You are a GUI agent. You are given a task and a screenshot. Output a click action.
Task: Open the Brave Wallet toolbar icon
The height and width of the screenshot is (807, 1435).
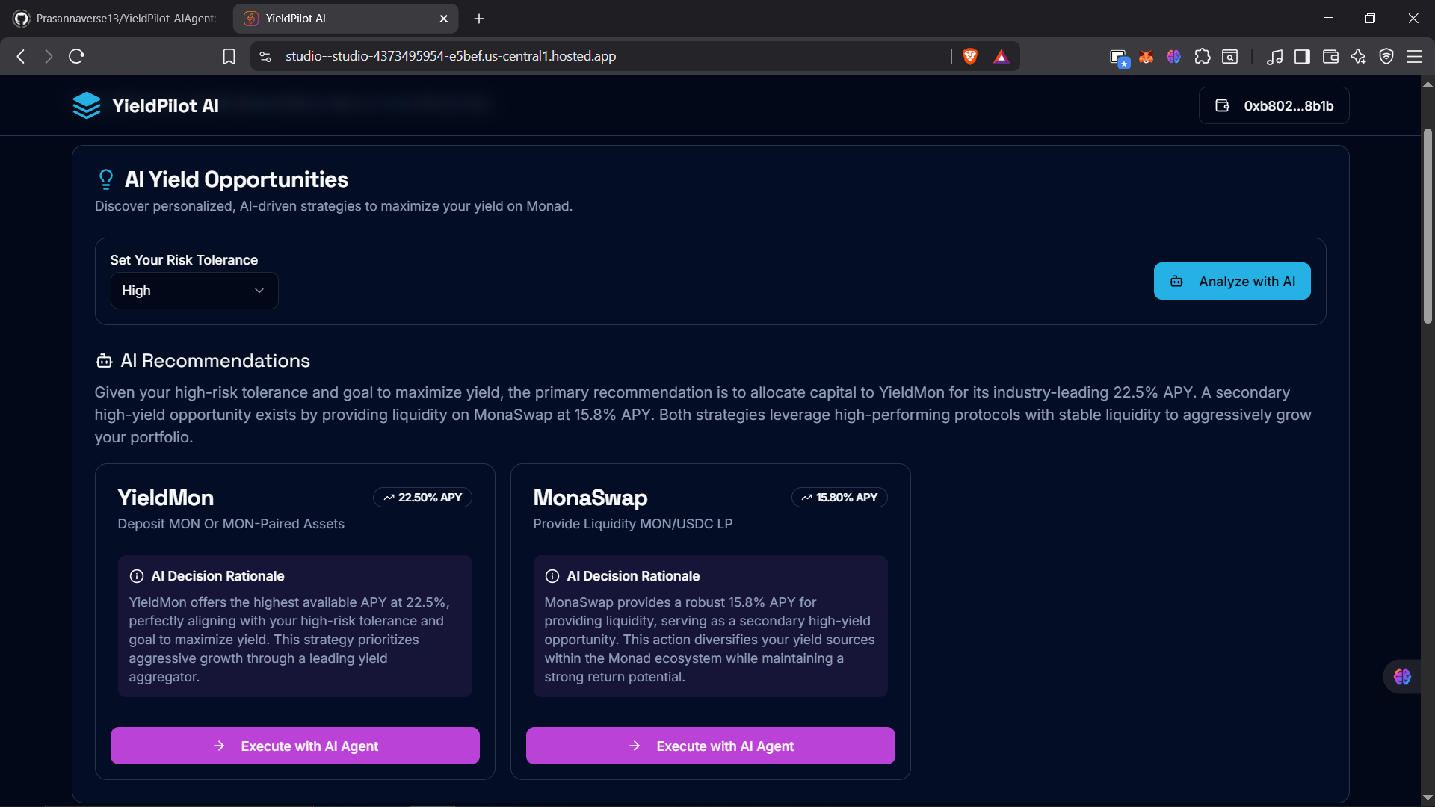(1330, 57)
